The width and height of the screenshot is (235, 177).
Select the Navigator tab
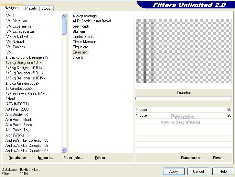12,8
